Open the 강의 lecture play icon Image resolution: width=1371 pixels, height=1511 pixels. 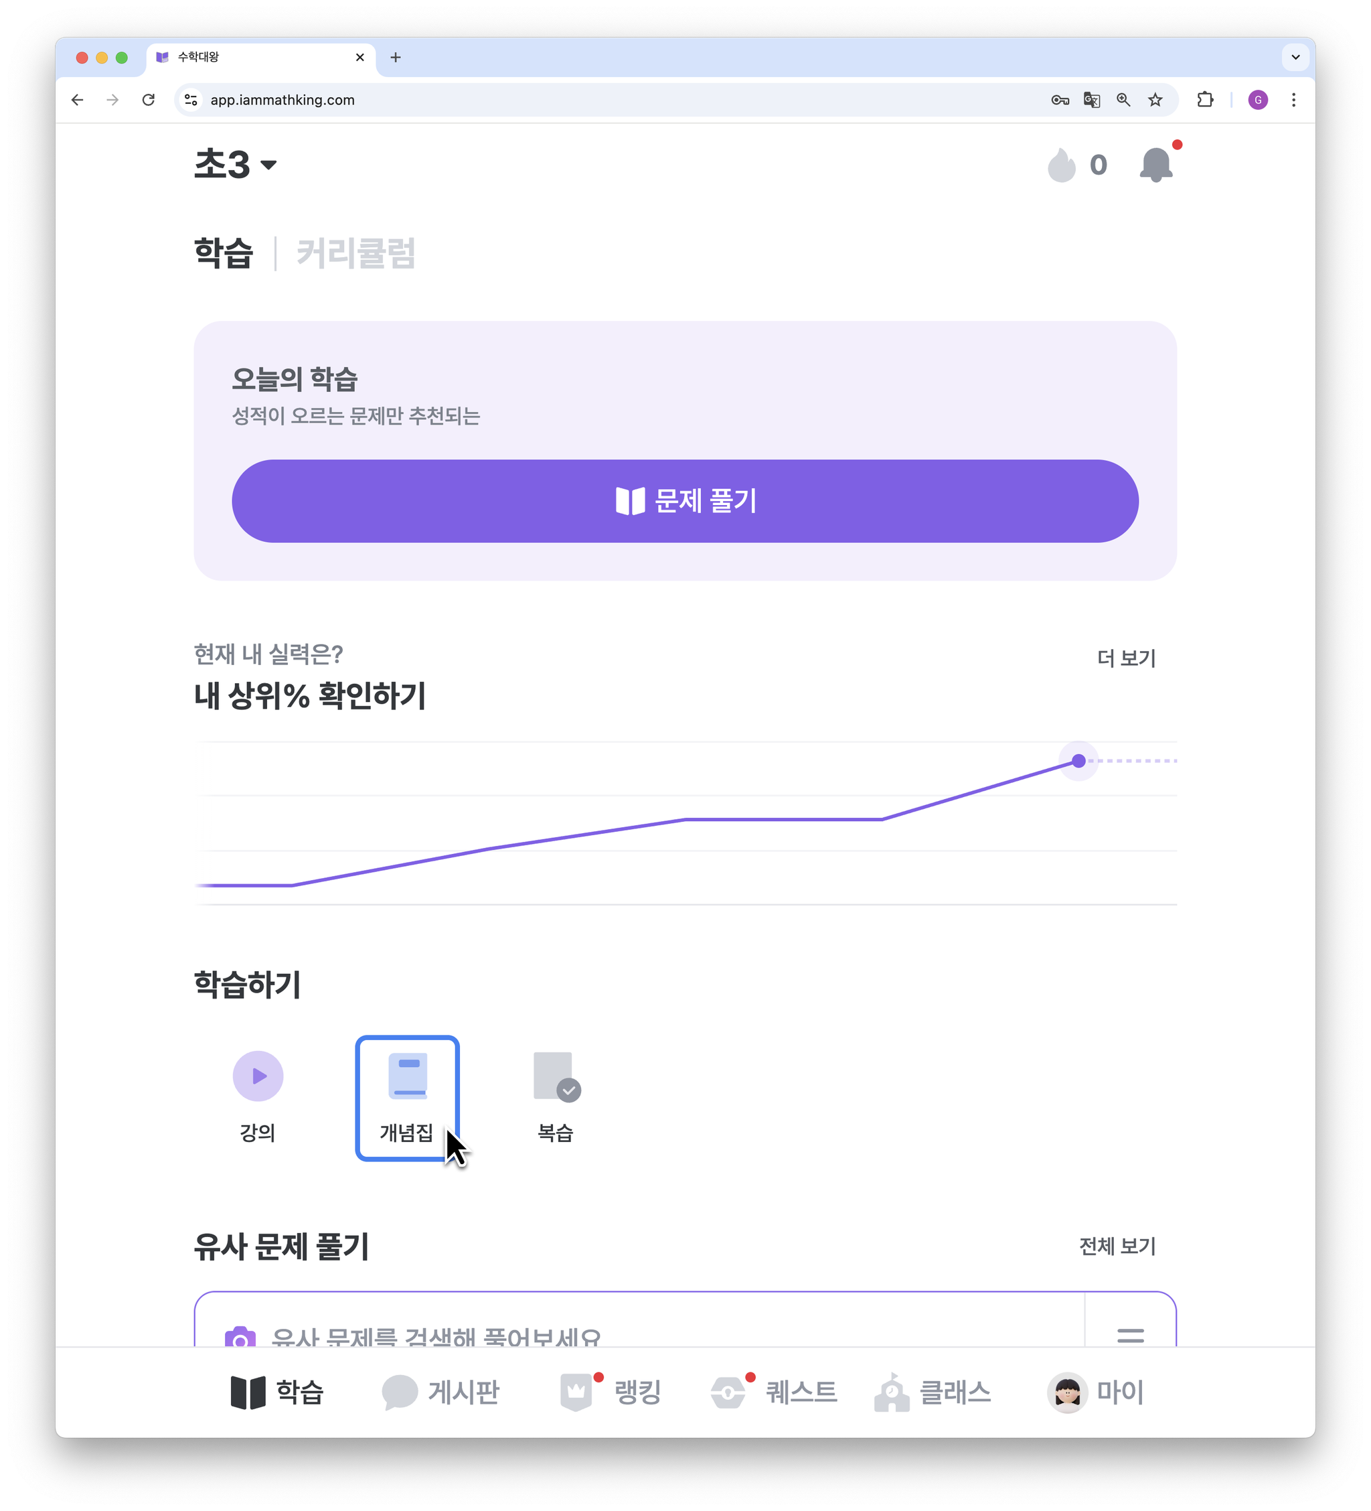[x=258, y=1076]
